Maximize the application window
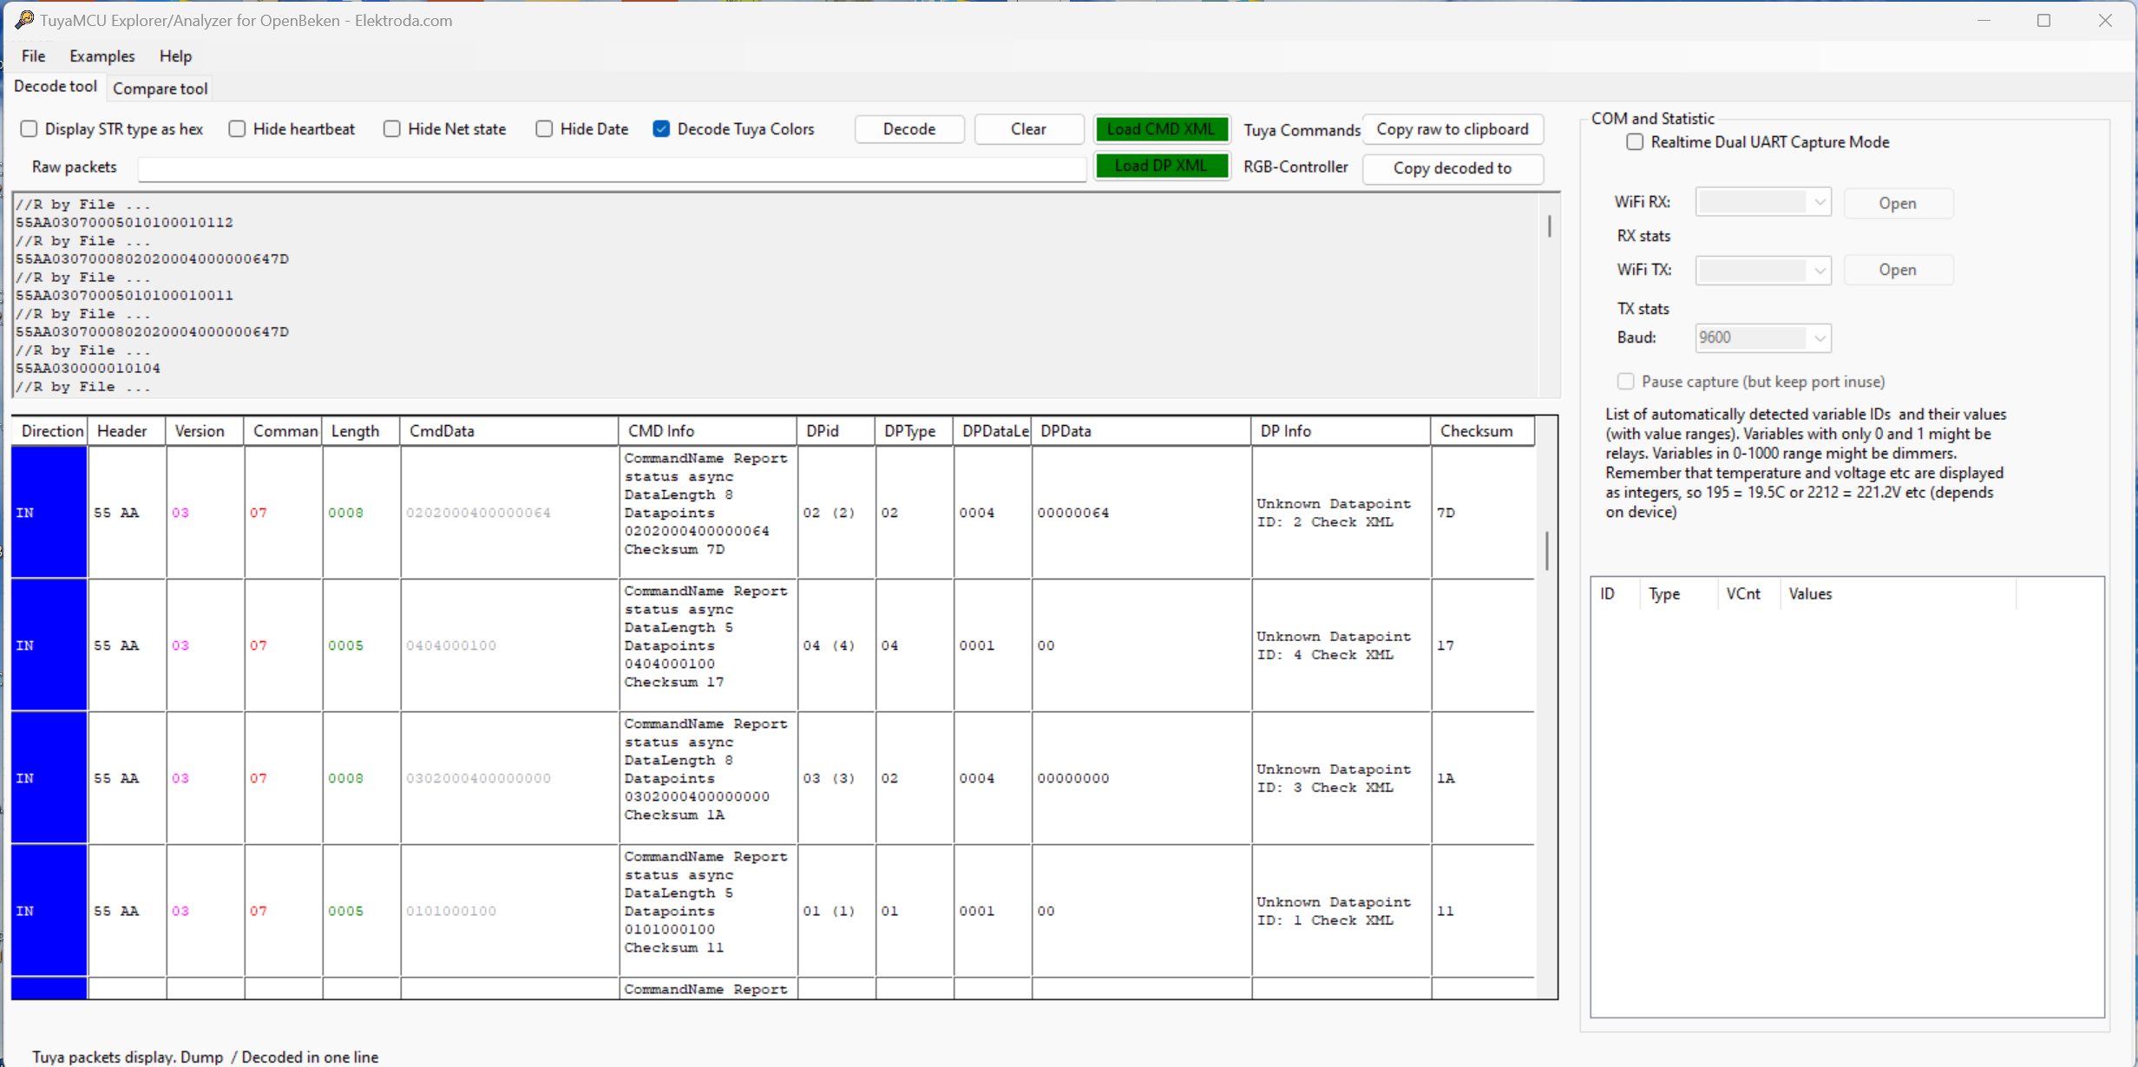The image size is (2138, 1067). (2043, 21)
